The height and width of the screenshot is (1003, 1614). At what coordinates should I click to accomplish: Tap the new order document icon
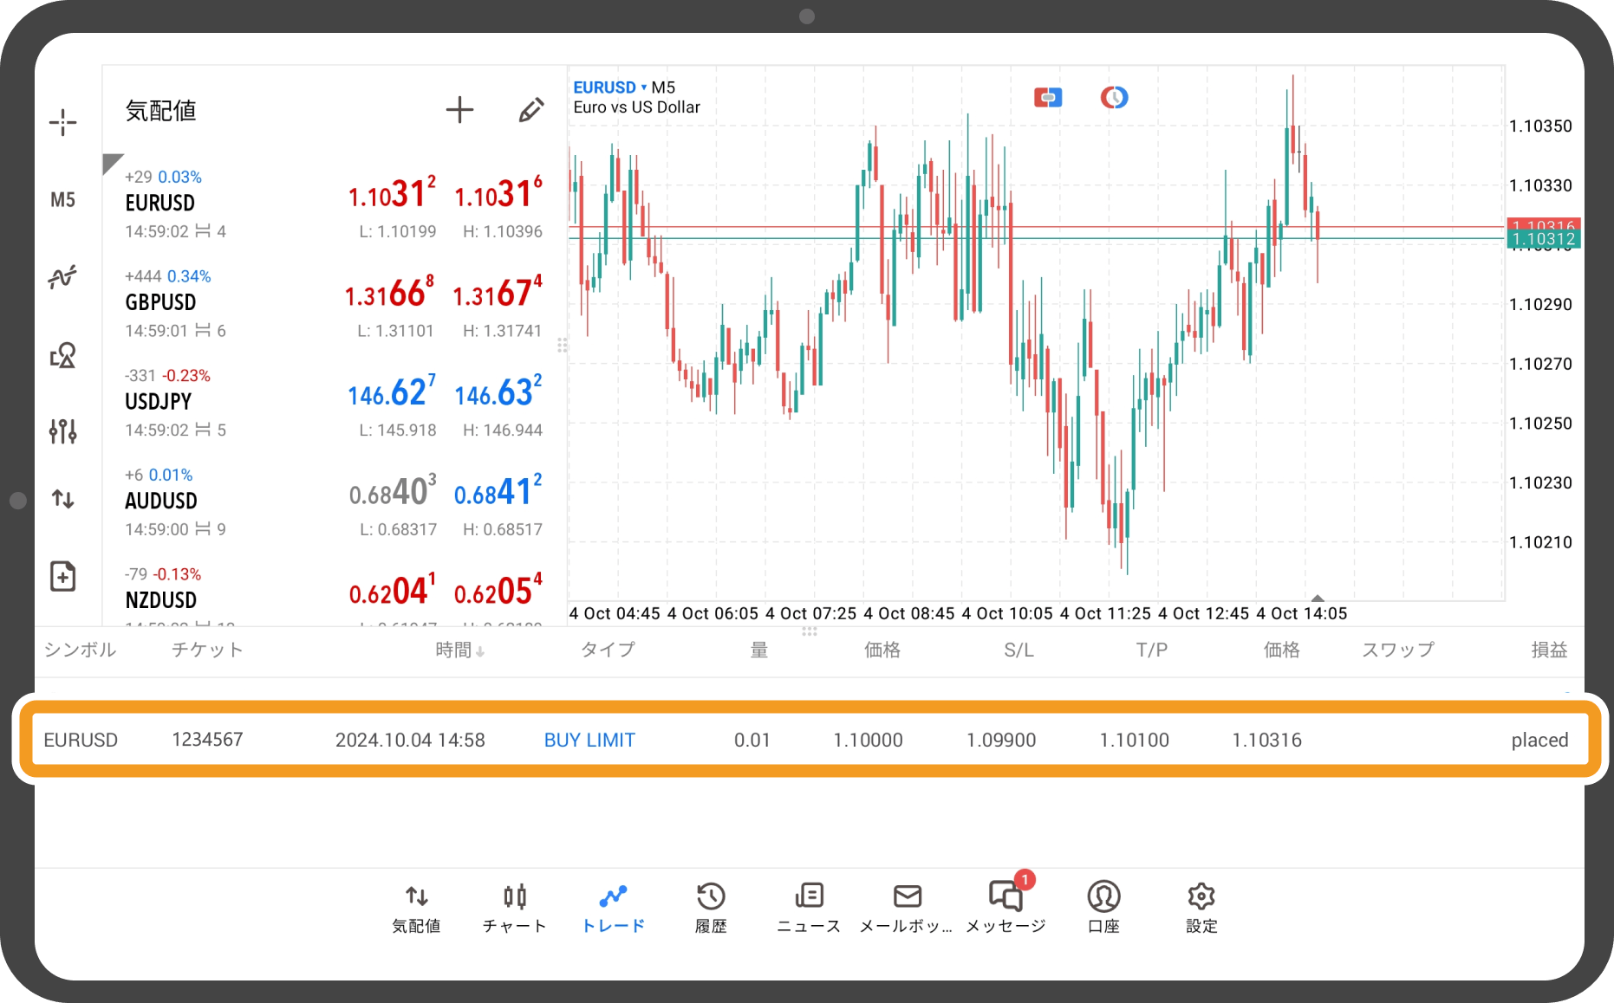62,576
